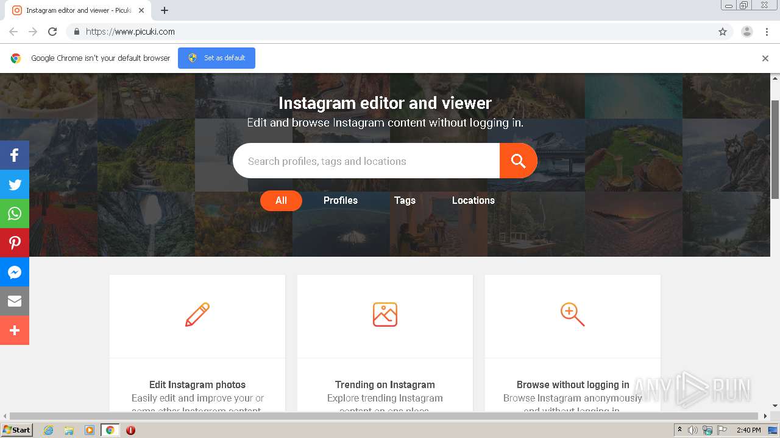Click the address bar URL
Image resolution: width=780 pixels, height=438 pixels.
pyautogui.click(x=130, y=32)
